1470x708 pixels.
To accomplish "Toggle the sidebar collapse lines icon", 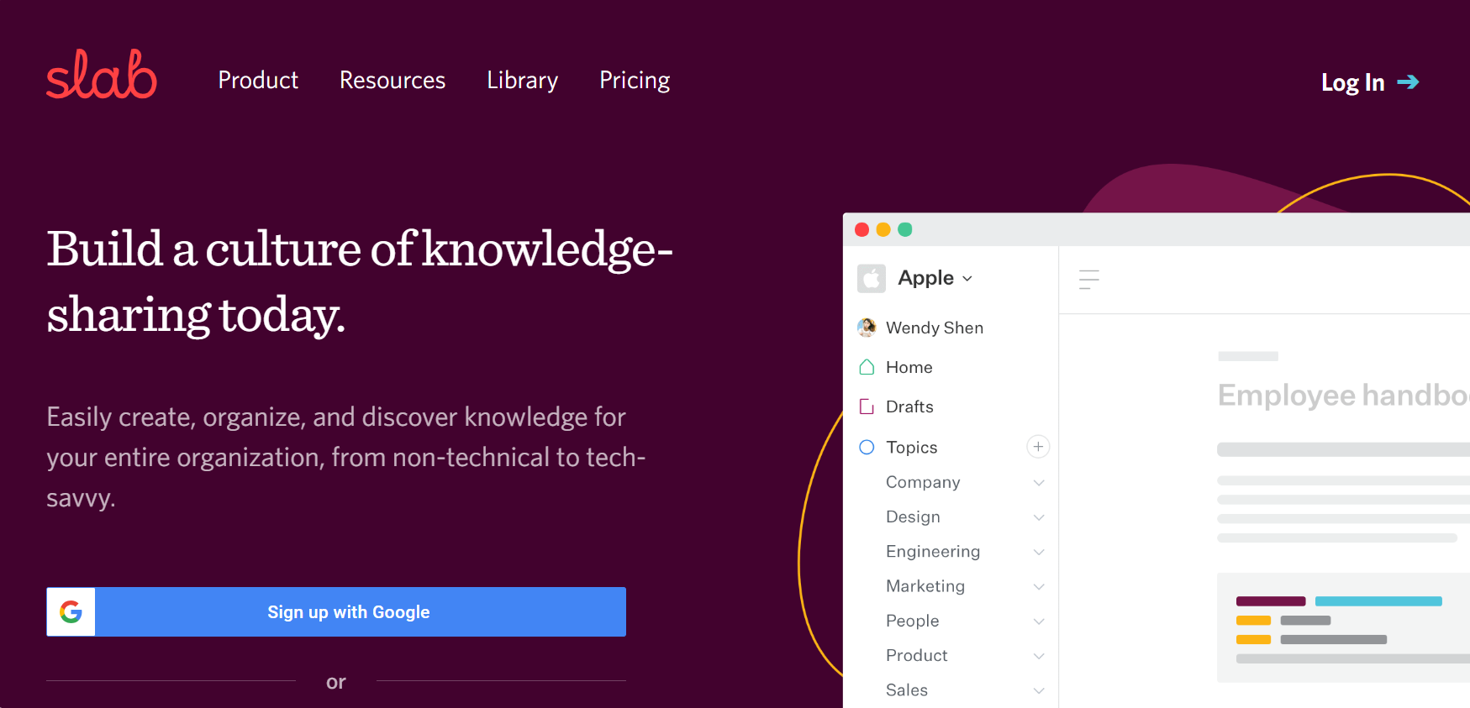I will (x=1088, y=280).
